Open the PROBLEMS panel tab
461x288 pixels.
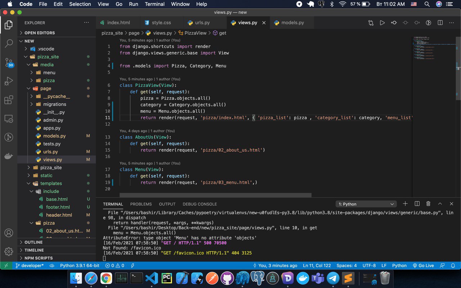pos(141,204)
